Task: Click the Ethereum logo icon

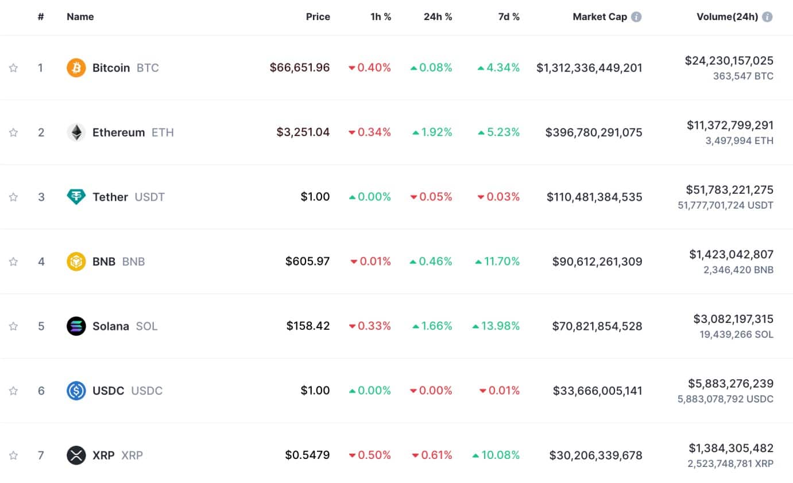Action: point(76,133)
